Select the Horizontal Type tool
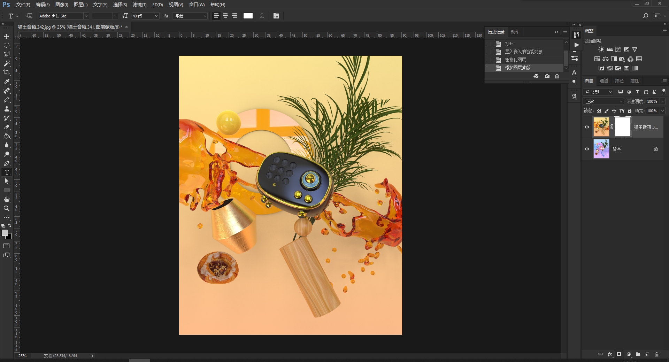The width and height of the screenshot is (669, 362). [x=7, y=172]
